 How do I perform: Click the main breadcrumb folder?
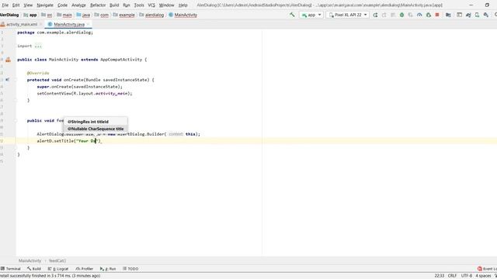pos(64,15)
